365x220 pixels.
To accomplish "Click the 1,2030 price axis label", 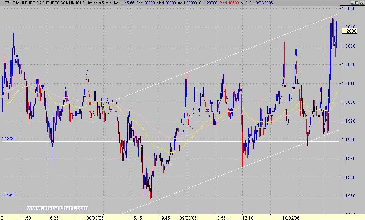I will pos(349,46).
